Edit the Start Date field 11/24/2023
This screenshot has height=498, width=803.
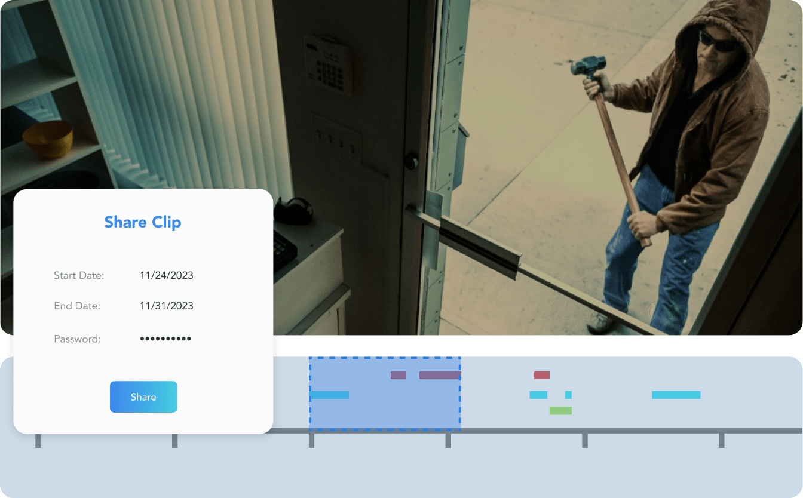coord(166,275)
